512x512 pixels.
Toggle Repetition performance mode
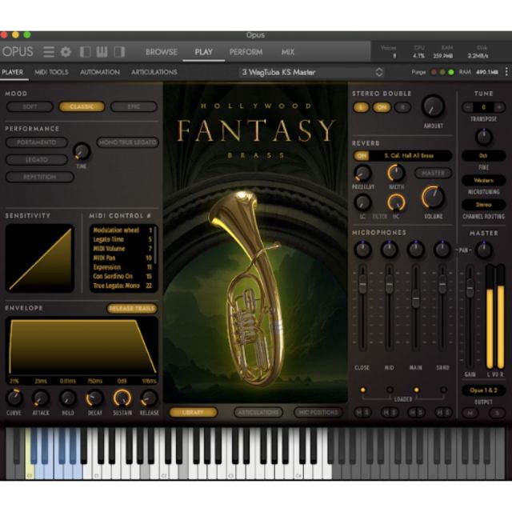coord(40,177)
